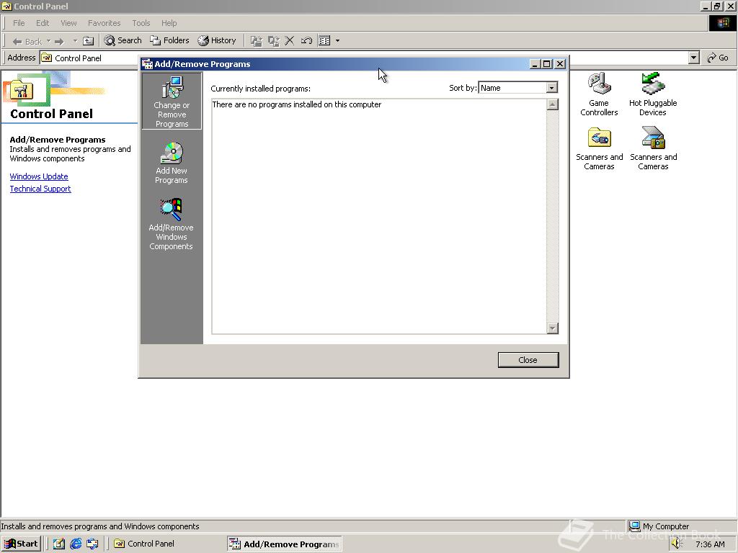Follow the Technical Support link
This screenshot has height=553, width=738.
click(40, 189)
